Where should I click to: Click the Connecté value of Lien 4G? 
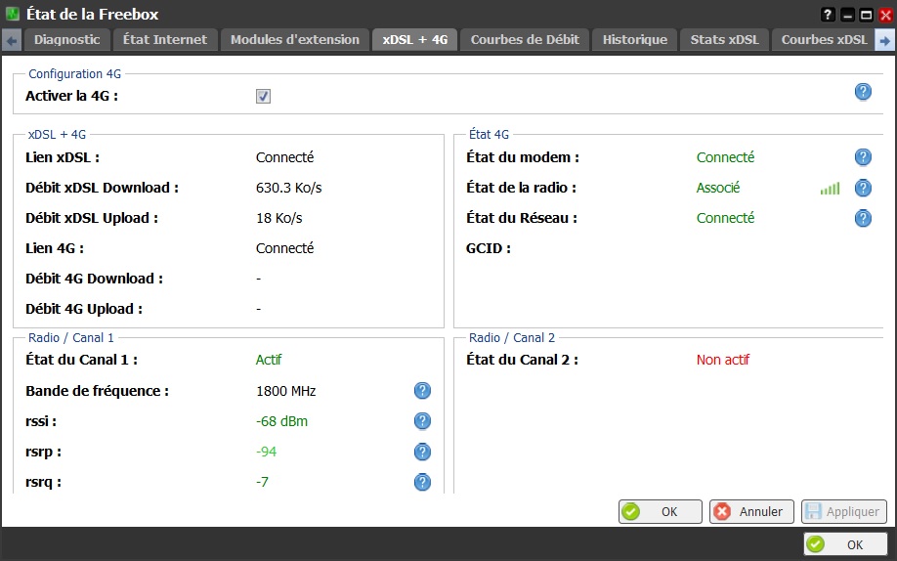point(285,248)
